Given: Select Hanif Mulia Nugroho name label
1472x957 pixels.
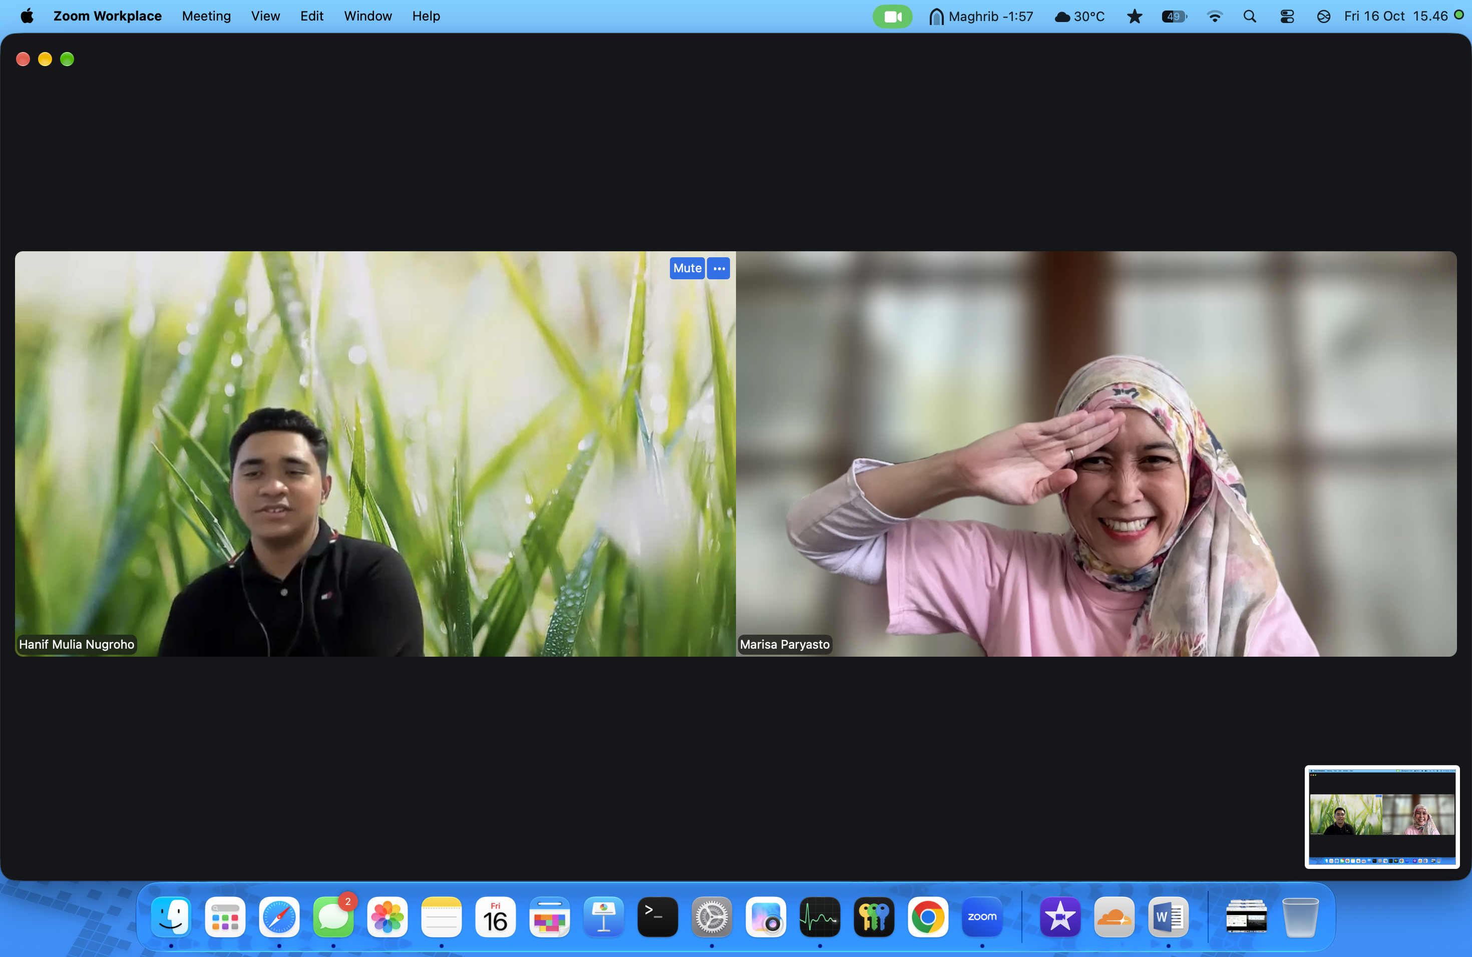Looking at the screenshot, I should [77, 644].
